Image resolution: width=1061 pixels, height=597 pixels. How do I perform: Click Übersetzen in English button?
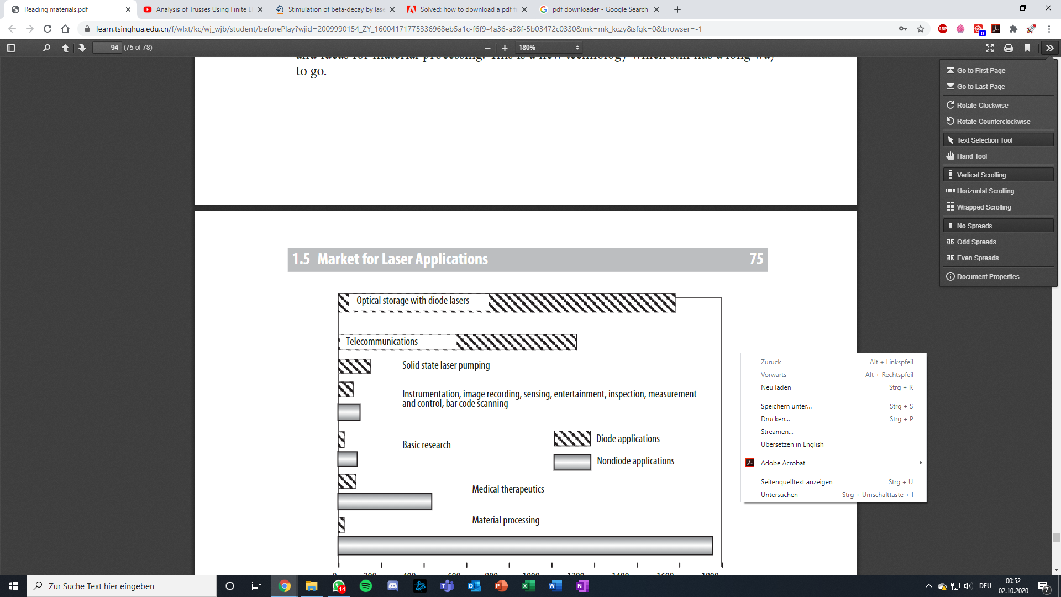(791, 444)
